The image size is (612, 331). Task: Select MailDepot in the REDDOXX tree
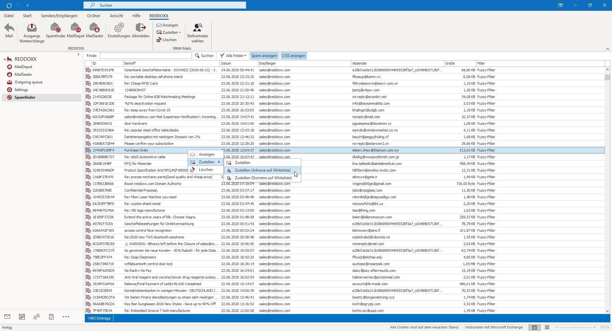[x=23, y=67]
